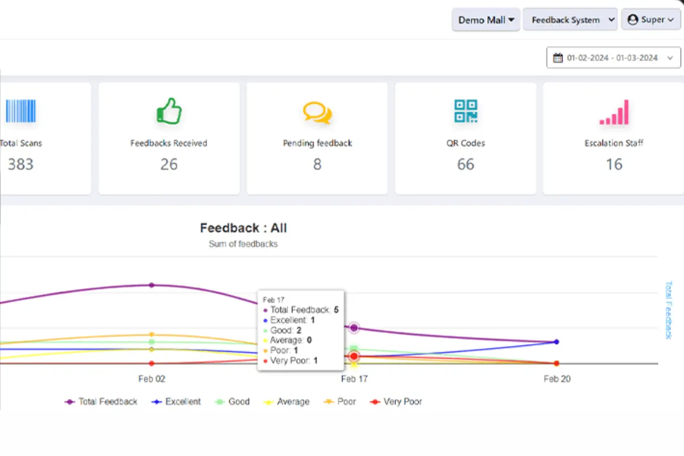
Task: Toggle the Very Poor legend series
Action: (396, 402)
